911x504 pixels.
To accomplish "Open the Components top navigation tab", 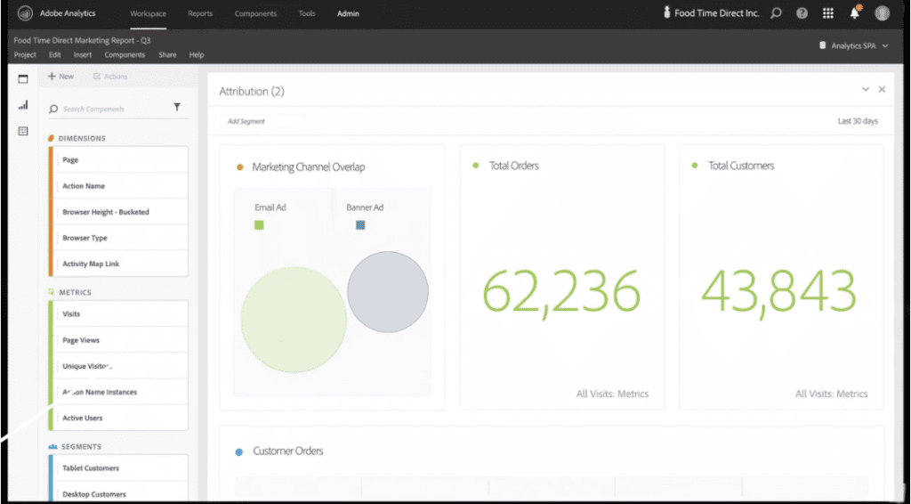I will (255, 13).
